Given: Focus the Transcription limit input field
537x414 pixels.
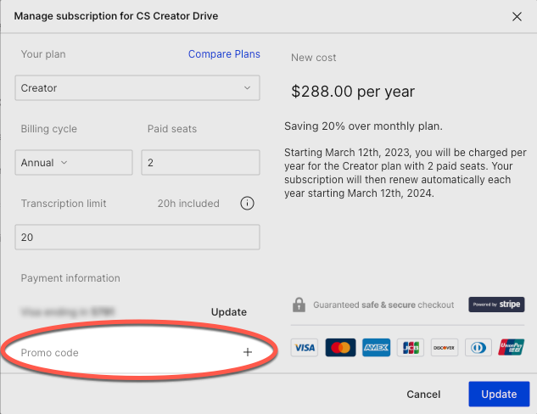Looking at the screenshot, I should click(x=137, y=238).
